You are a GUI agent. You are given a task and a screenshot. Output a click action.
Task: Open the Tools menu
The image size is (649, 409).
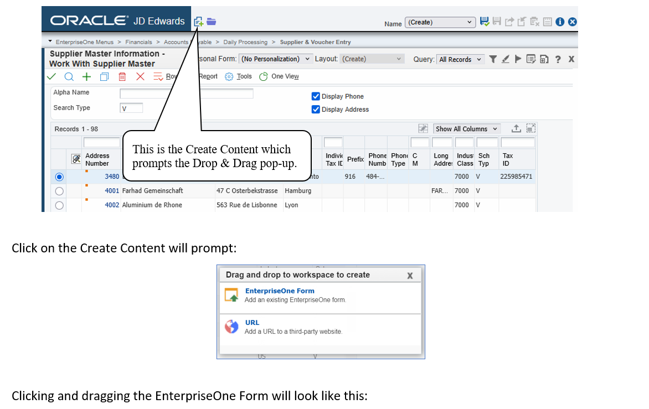click(x=239, y=76)
